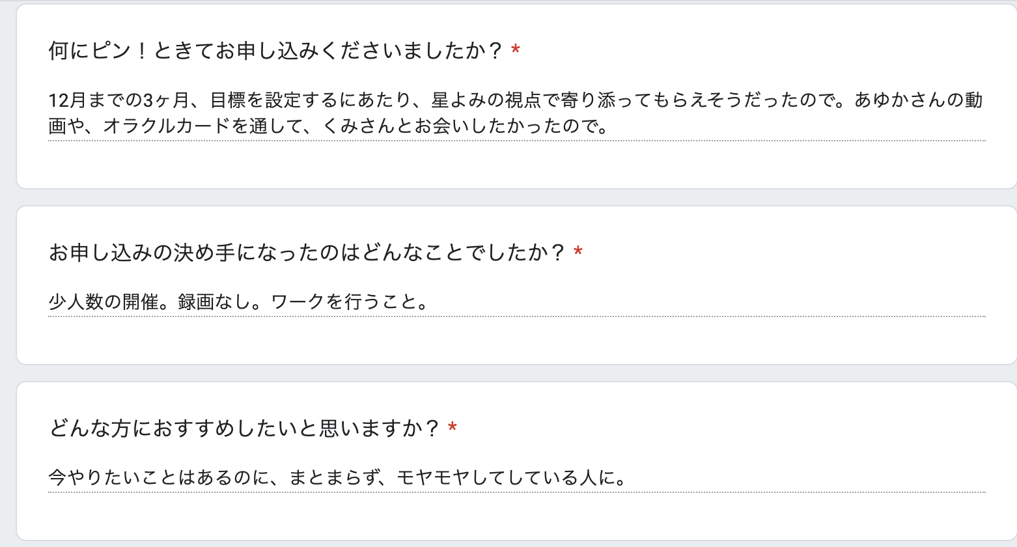Click the red asterisk beside the 何にピン question
The image size is (1017, 547).
(516, 50)
